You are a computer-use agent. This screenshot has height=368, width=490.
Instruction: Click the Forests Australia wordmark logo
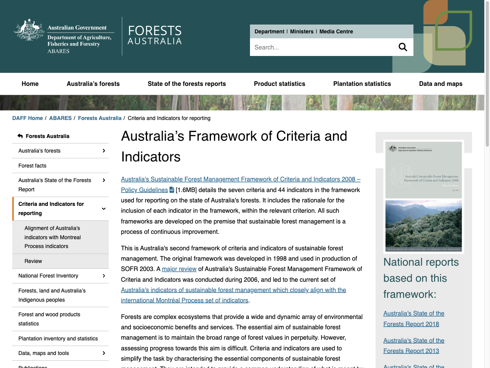click(154, 36)
